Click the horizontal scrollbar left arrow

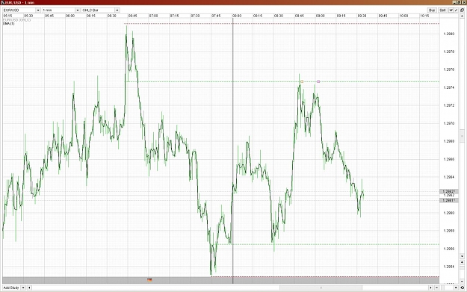point(29,288)
